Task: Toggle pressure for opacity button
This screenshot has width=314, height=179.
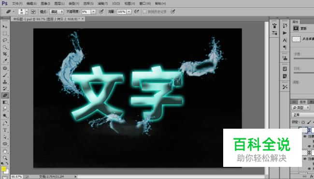Action: point(101,12)
